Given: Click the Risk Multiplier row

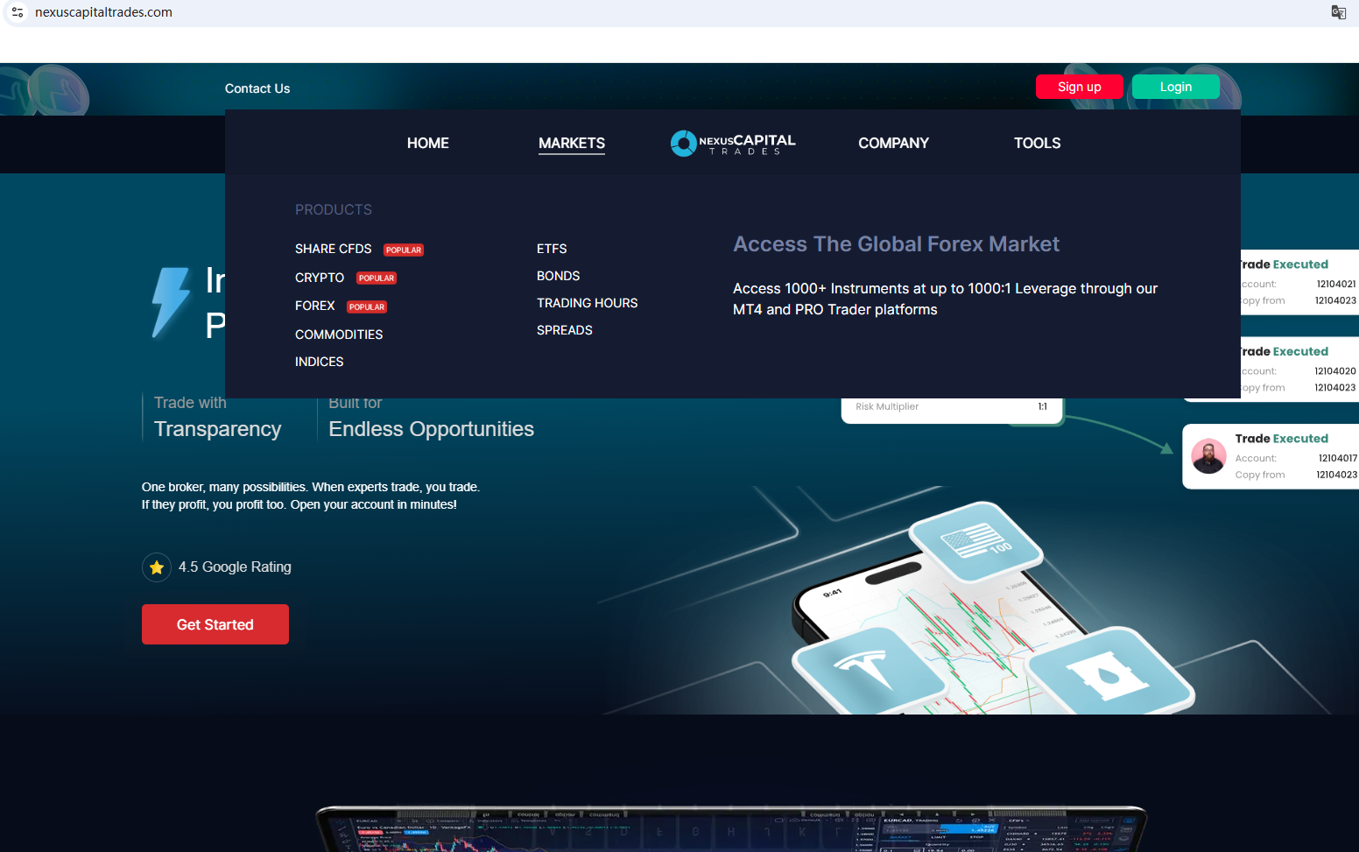Looking at the screenshot, I should pyautogui.click(x=952, y=407).
